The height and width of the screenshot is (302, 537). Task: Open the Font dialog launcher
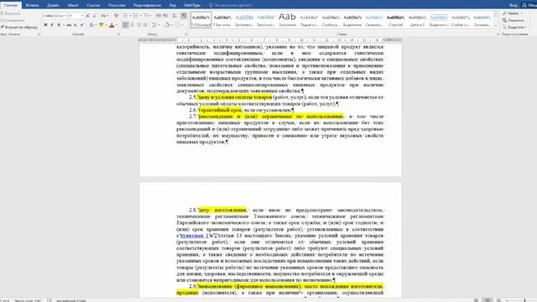[x=118, y=34]
